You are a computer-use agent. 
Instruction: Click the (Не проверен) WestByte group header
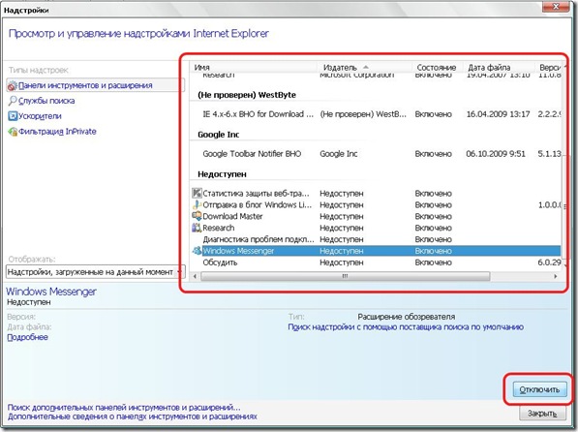tap(247, 95)
